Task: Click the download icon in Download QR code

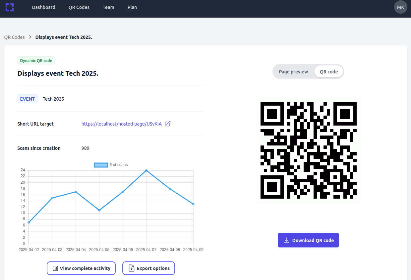Action: [286, 240]
